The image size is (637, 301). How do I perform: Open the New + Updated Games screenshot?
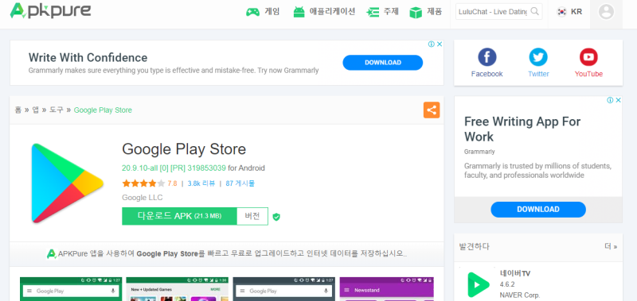tap(177, 289)
